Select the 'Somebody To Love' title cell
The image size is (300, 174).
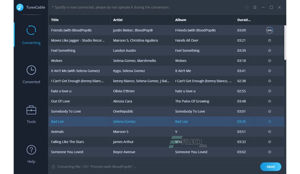coord(66,111)
